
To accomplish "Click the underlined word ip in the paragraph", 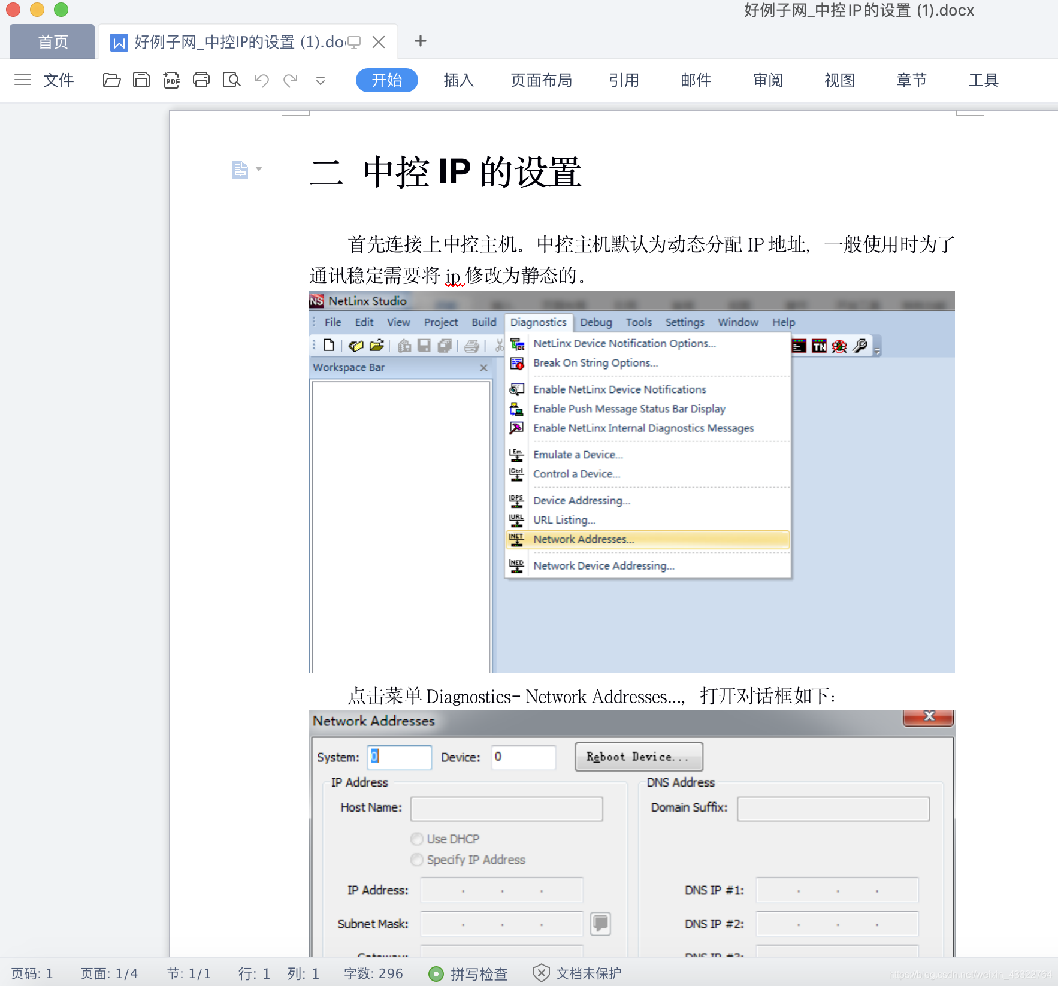I will click(454, 277).
